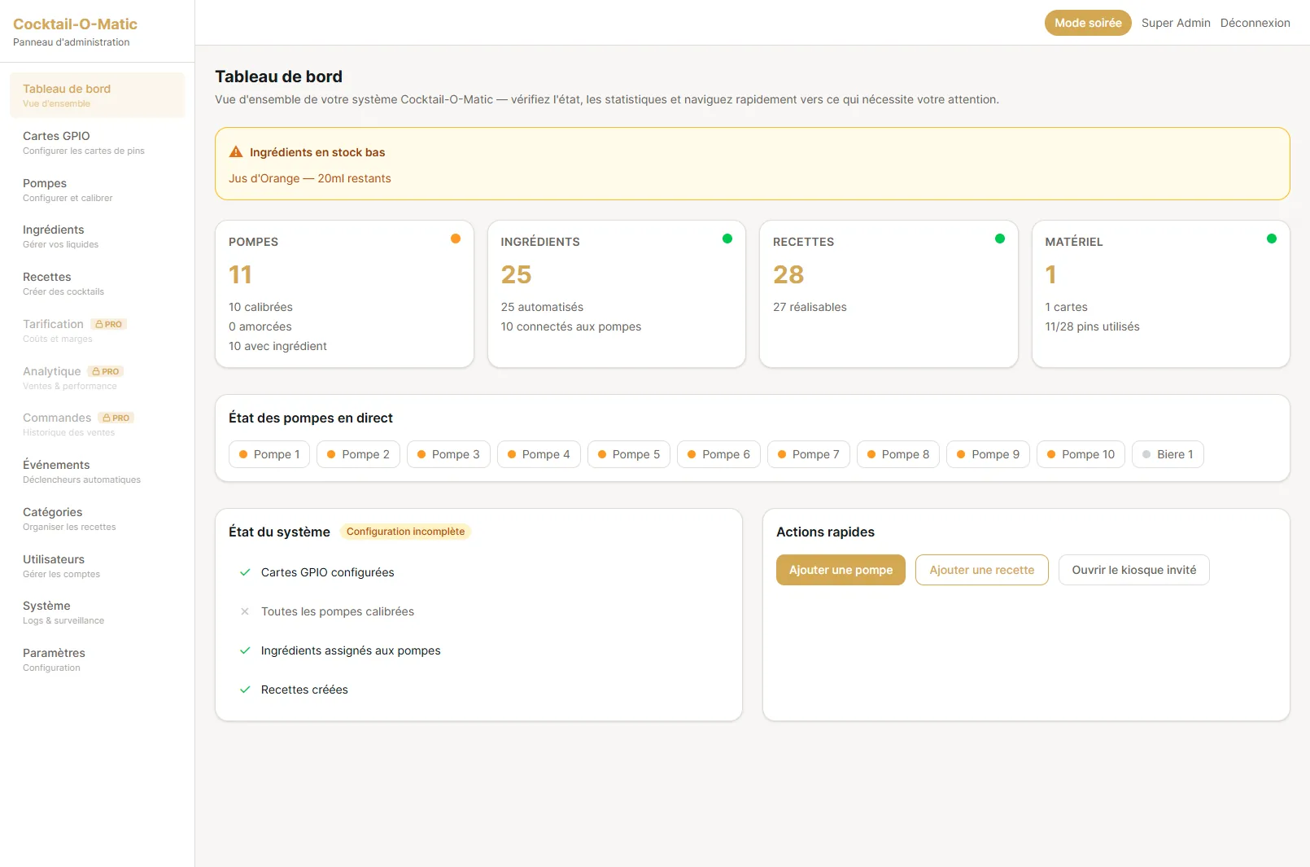This screenshot has width=1310, height=867.
Task: Click the low stock warning triangle icon
Action: coord(236,152)
